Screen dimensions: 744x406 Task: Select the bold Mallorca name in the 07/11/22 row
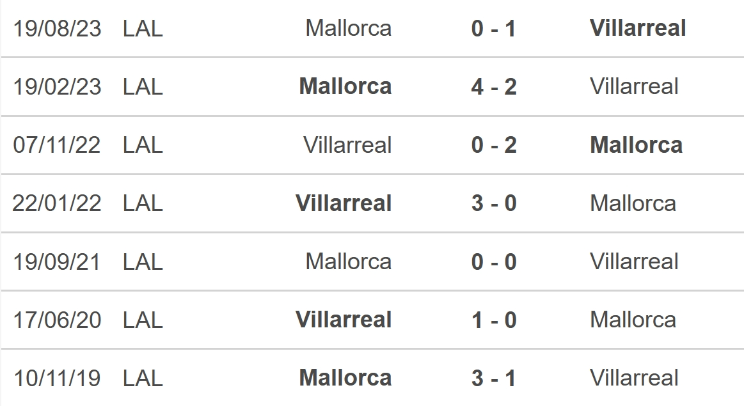[x=637, y=144]
